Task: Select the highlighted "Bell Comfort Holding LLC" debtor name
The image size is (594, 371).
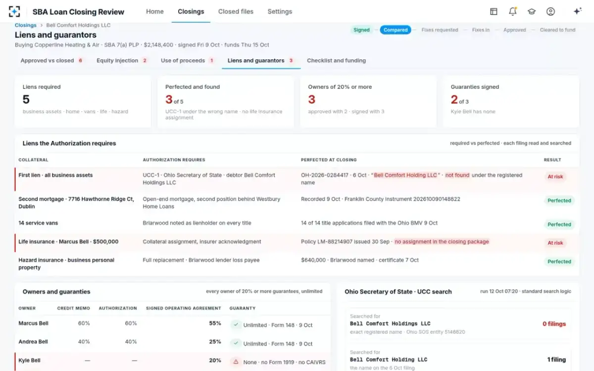Action: pyautogui.click(x=405, y=175)
